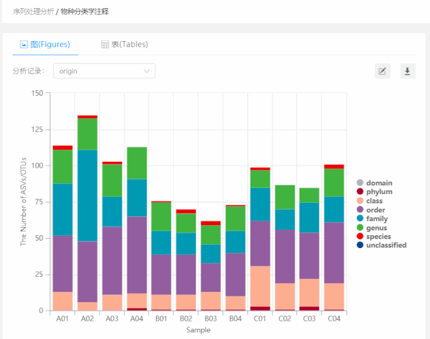Screen dimensions: 430x339
Task: Click the table grid icon on Tables tab
Action: click(x=105, y=44)
